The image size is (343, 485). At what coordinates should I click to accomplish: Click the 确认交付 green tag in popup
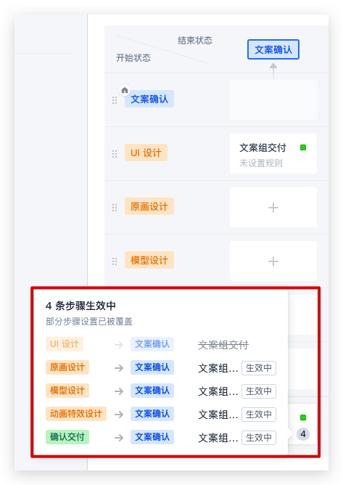click(67, 437)
